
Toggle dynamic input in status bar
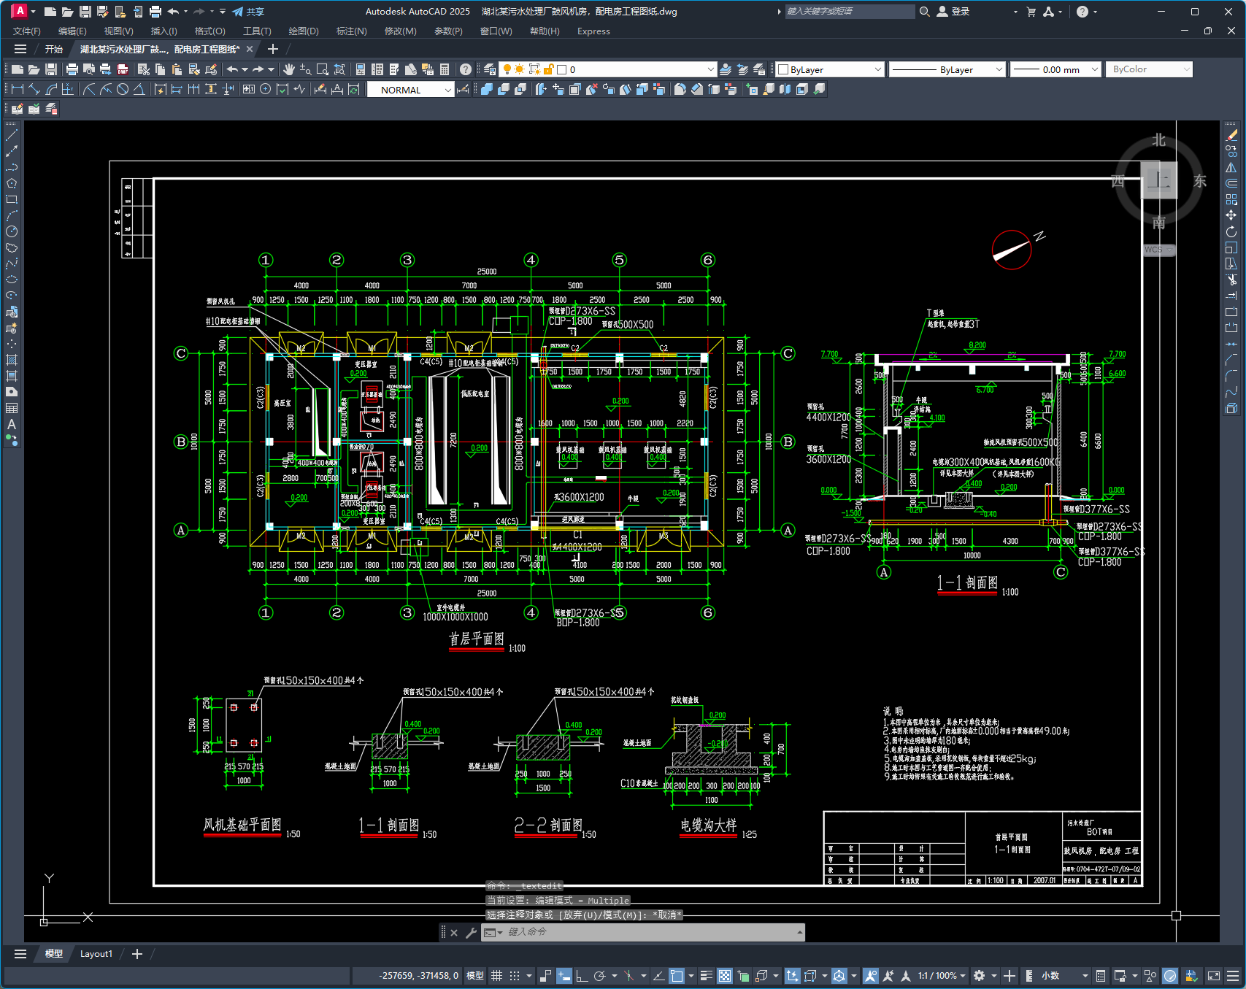(564, 976)
